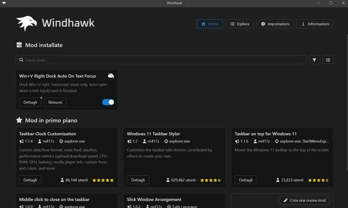Open Dettagli for Taskbar Clock Customization
This screenshot has width=348, height=208.
[x=30, y=180]
